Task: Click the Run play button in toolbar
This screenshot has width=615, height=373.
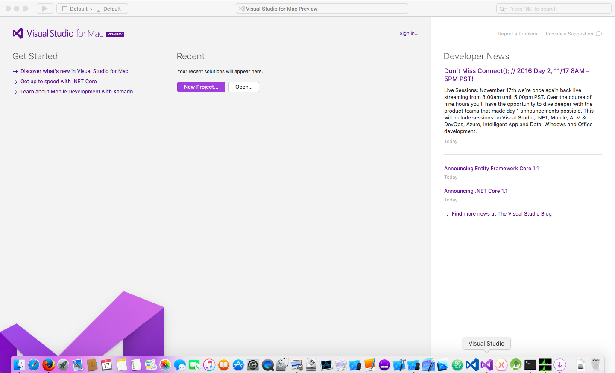Action: [x=45, y=9]
